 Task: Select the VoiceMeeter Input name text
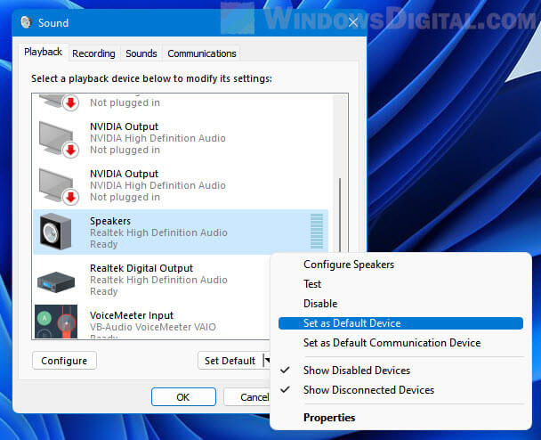coord(132,315)
